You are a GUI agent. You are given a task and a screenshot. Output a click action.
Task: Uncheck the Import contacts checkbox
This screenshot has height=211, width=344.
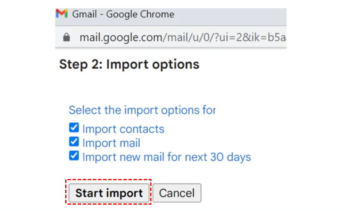coord(74,127)
